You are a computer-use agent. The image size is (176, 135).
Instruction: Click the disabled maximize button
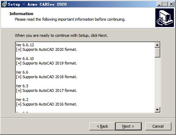pyautogui.click(x=165, y=4)
